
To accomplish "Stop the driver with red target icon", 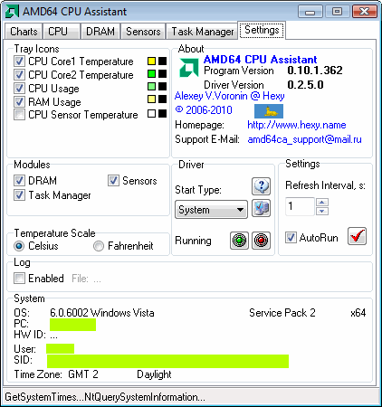I will point(261,241).
